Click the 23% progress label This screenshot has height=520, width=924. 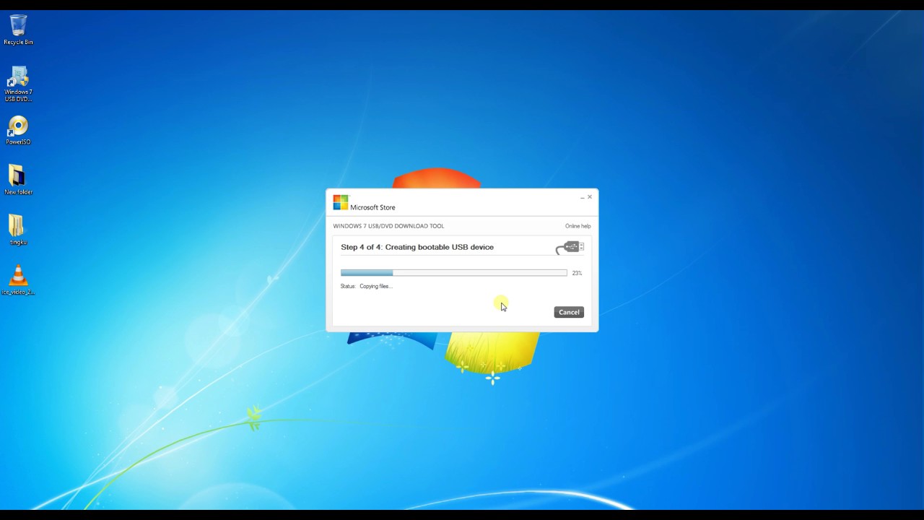tap(577, 273)
